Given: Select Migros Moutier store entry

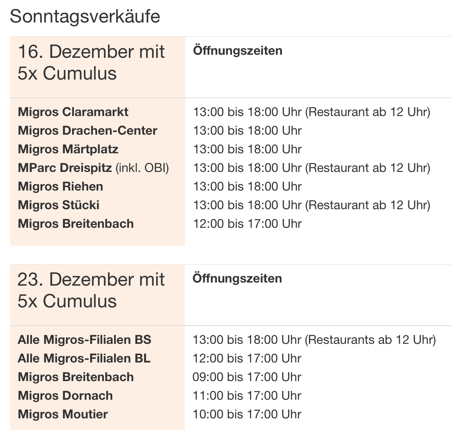Looking at the screenshot, I should (63, 414).
